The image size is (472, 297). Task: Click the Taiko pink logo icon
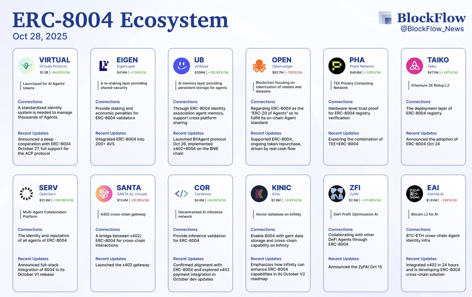click(x=414, y=65)
